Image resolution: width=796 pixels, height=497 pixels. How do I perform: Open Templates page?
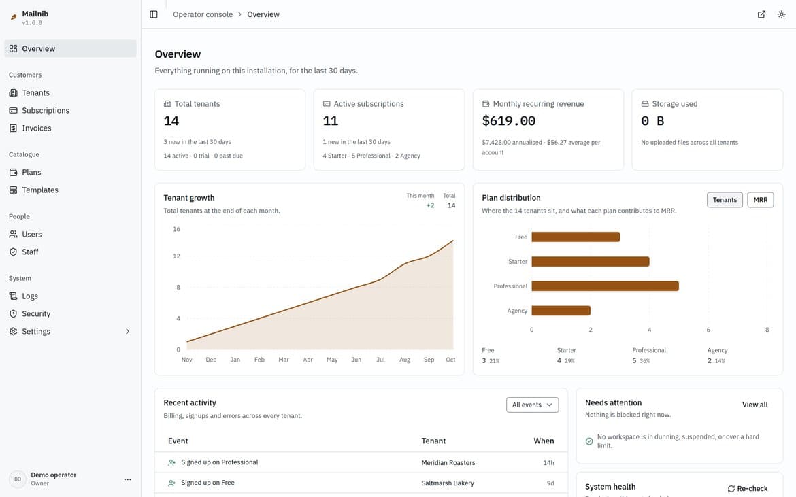click(x=70, y=190)
